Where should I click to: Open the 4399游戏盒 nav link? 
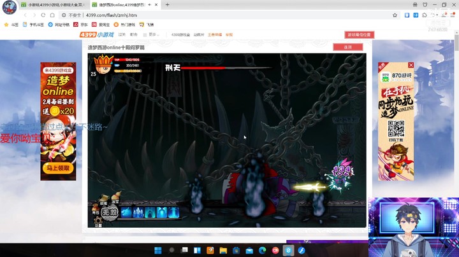tap(180, 34)
